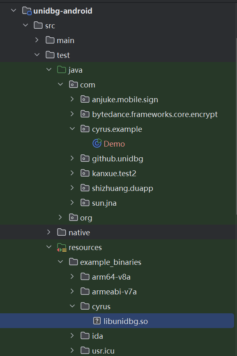Image resolution: width=237 pixels, height=356 pixels.
Task: Expand the native folder chevron
Action: [x=49, y=232]
